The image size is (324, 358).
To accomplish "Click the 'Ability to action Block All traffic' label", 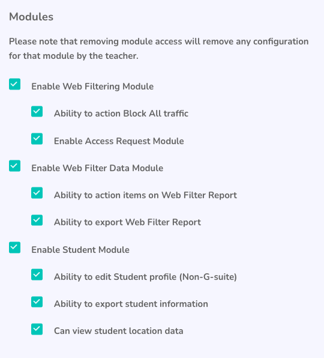I will (x=121, y=114).
